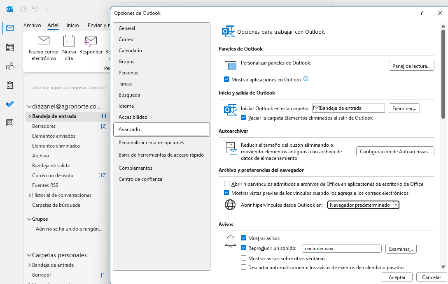Enable Mostrar avisos sobre otras ventanas

pos(243,258)
